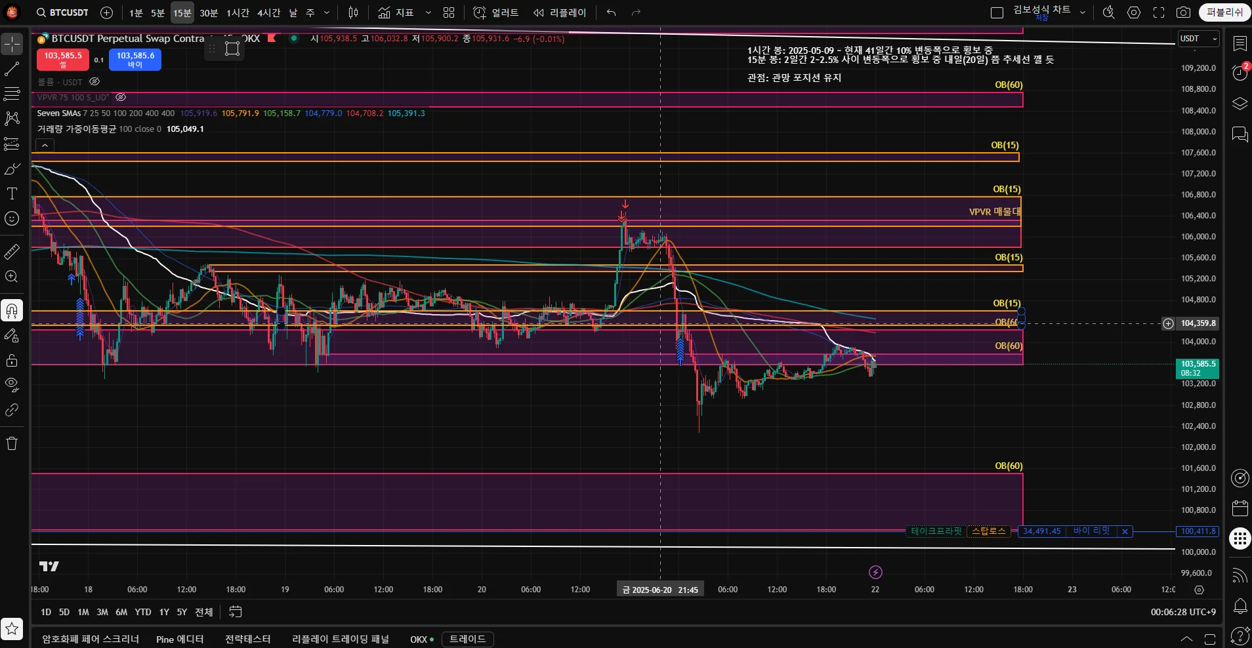Open forecasting and measurement tools
Viewport: 1252px width, 648px height.
(12, 144)
